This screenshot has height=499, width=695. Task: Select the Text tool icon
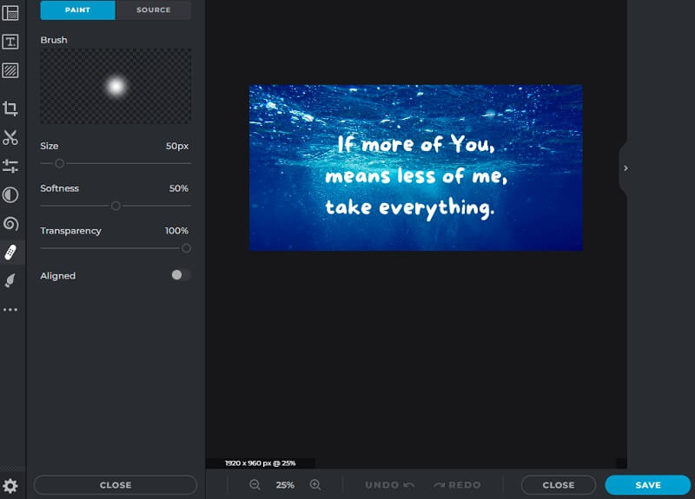tap(10, 42)
